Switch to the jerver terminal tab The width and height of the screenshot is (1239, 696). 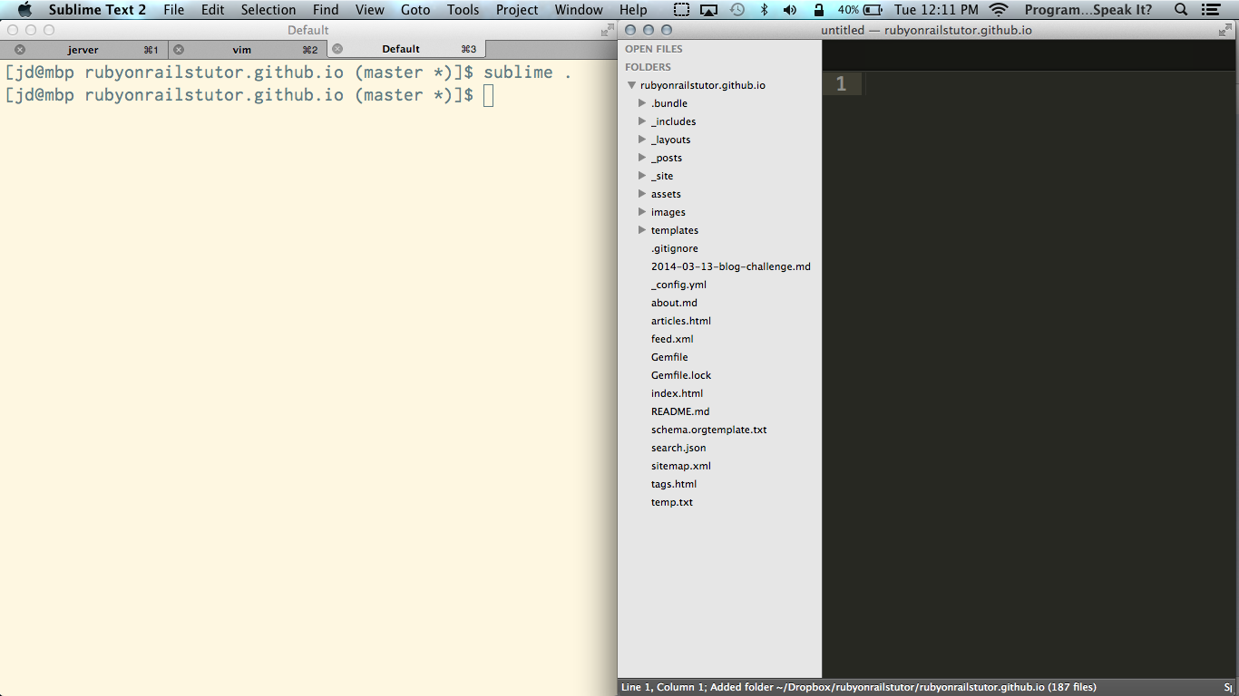click(83, 49)
